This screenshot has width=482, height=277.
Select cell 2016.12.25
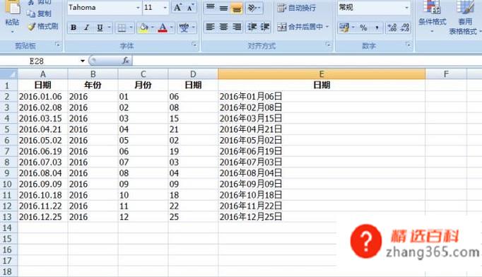pos(43,217)
